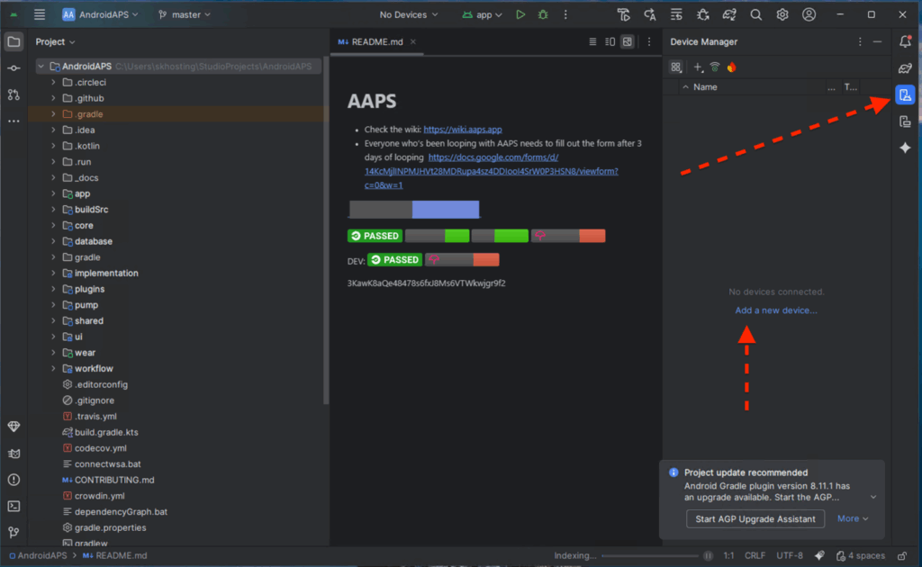The width and height of the screenshot is (922, 567).
Task: Switch README to Editor only view
Action: (x=592, y=41)
